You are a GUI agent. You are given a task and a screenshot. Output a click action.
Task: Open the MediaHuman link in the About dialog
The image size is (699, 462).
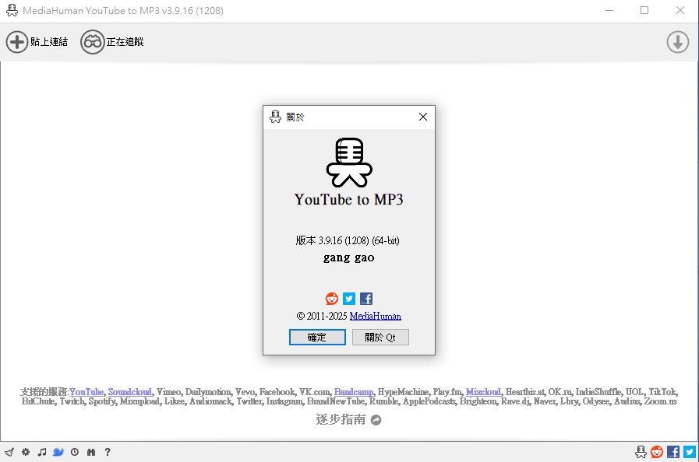pos(376,316)
